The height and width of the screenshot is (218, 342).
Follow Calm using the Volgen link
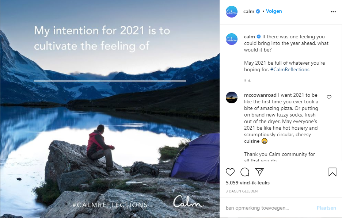274,11
